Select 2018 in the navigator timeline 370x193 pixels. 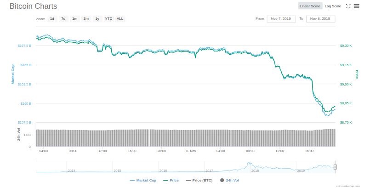pyautogui.click(x=255, y=170)
